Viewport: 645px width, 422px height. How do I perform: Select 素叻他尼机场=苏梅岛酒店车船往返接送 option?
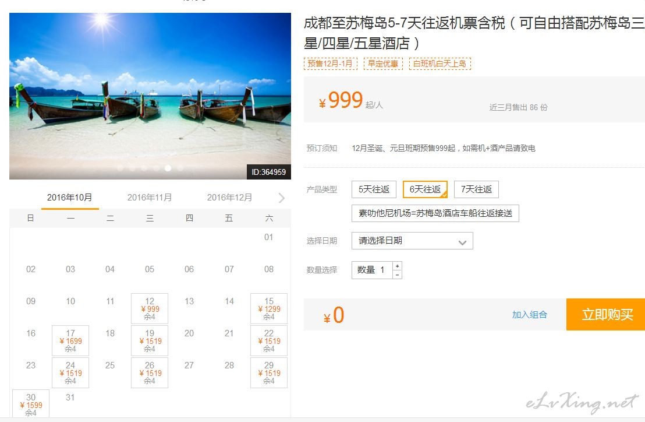click(435, 213)
